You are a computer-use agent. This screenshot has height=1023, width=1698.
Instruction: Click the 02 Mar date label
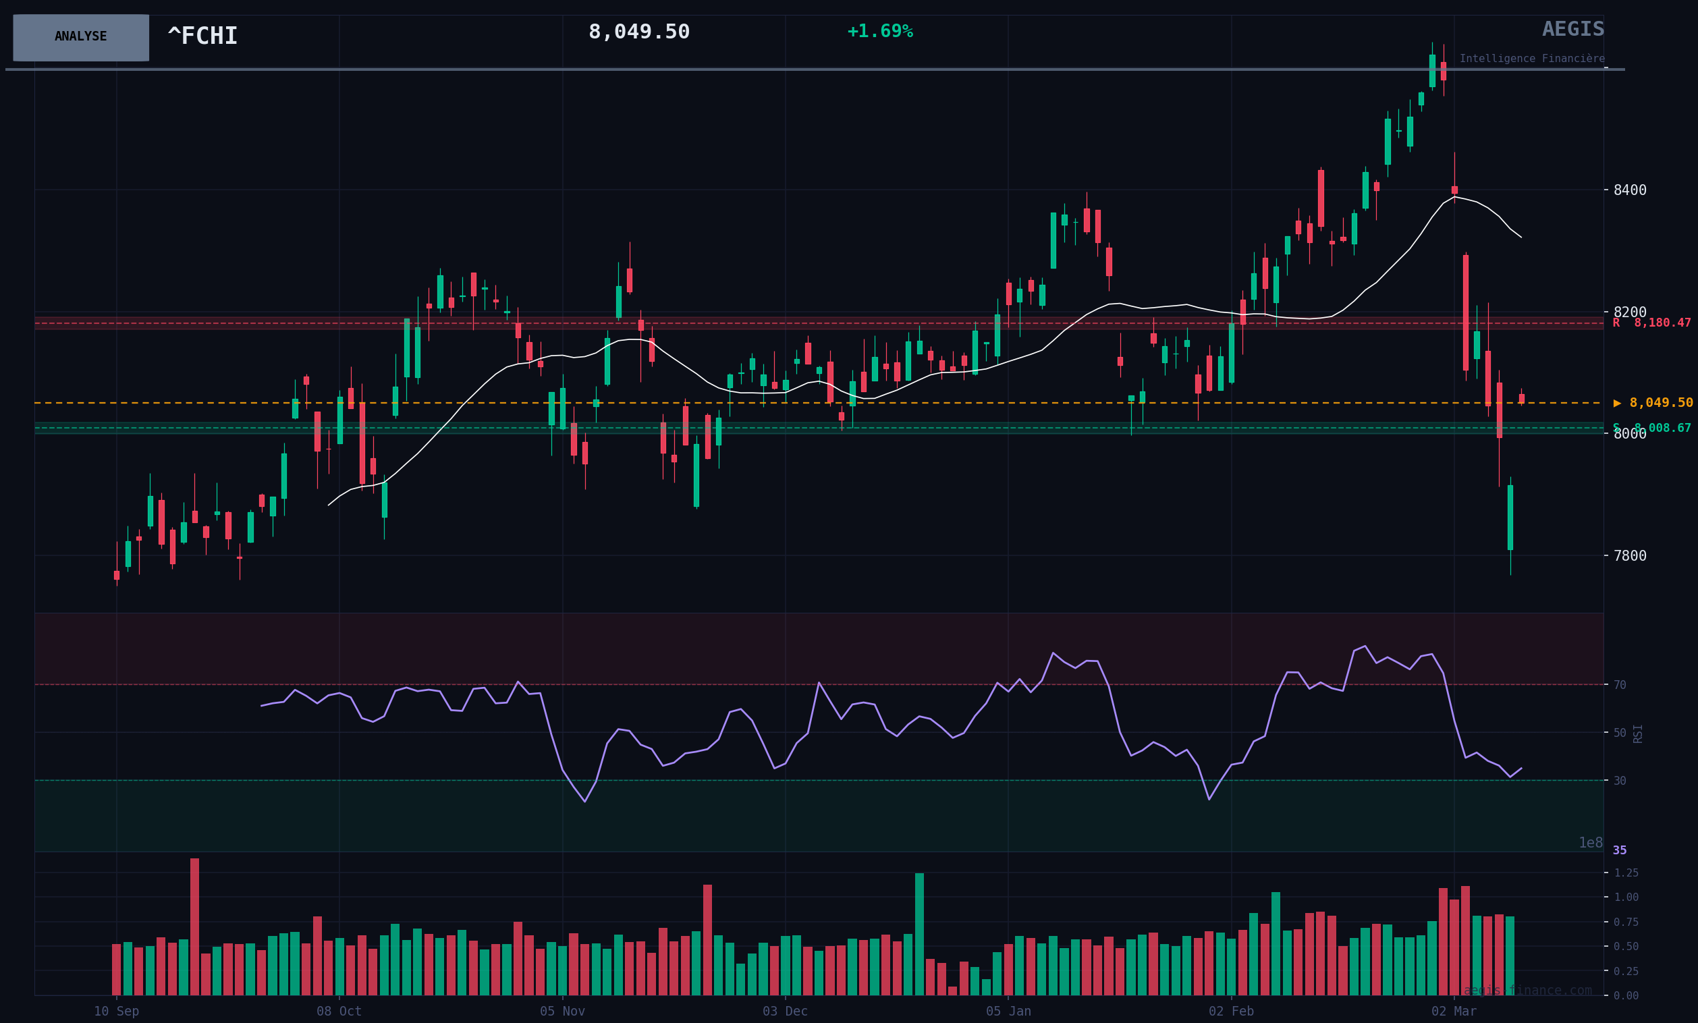click(1454, 1012)
